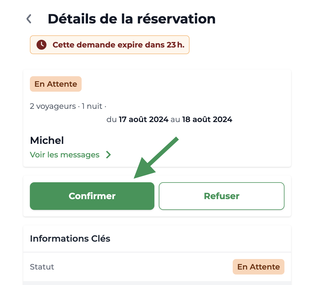Click the start date 17 août 2024
311x285 pixels.
coord(144,120)
